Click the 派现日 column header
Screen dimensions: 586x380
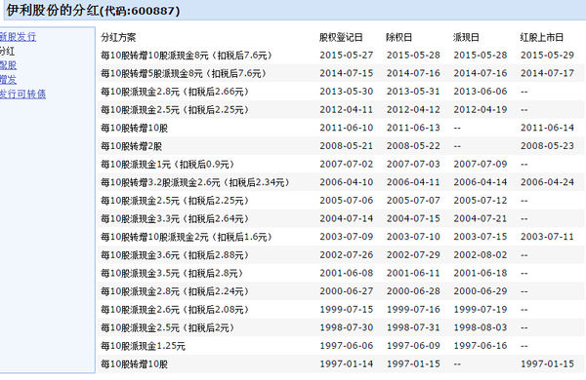466,37
